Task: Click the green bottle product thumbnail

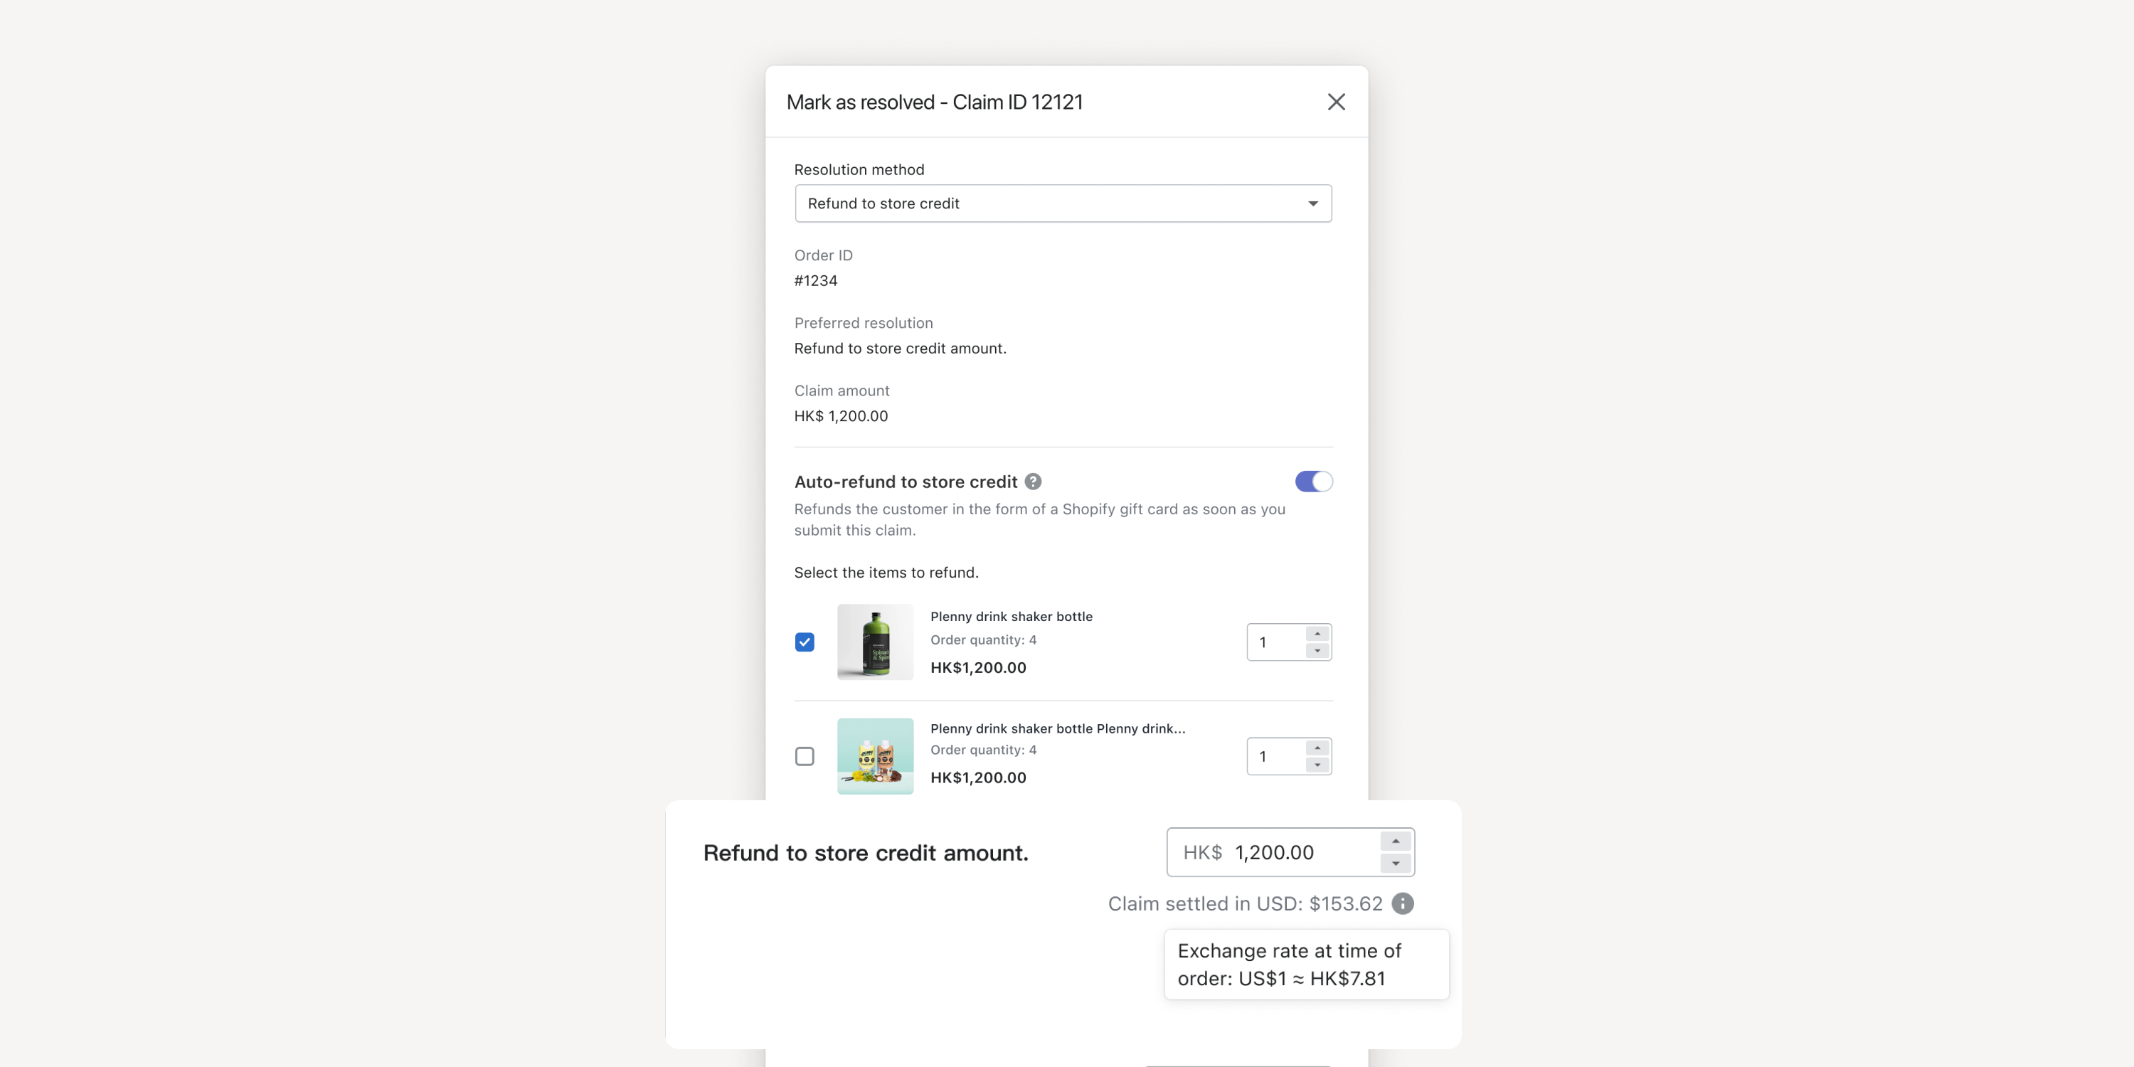Action: [x=875, y=642]
